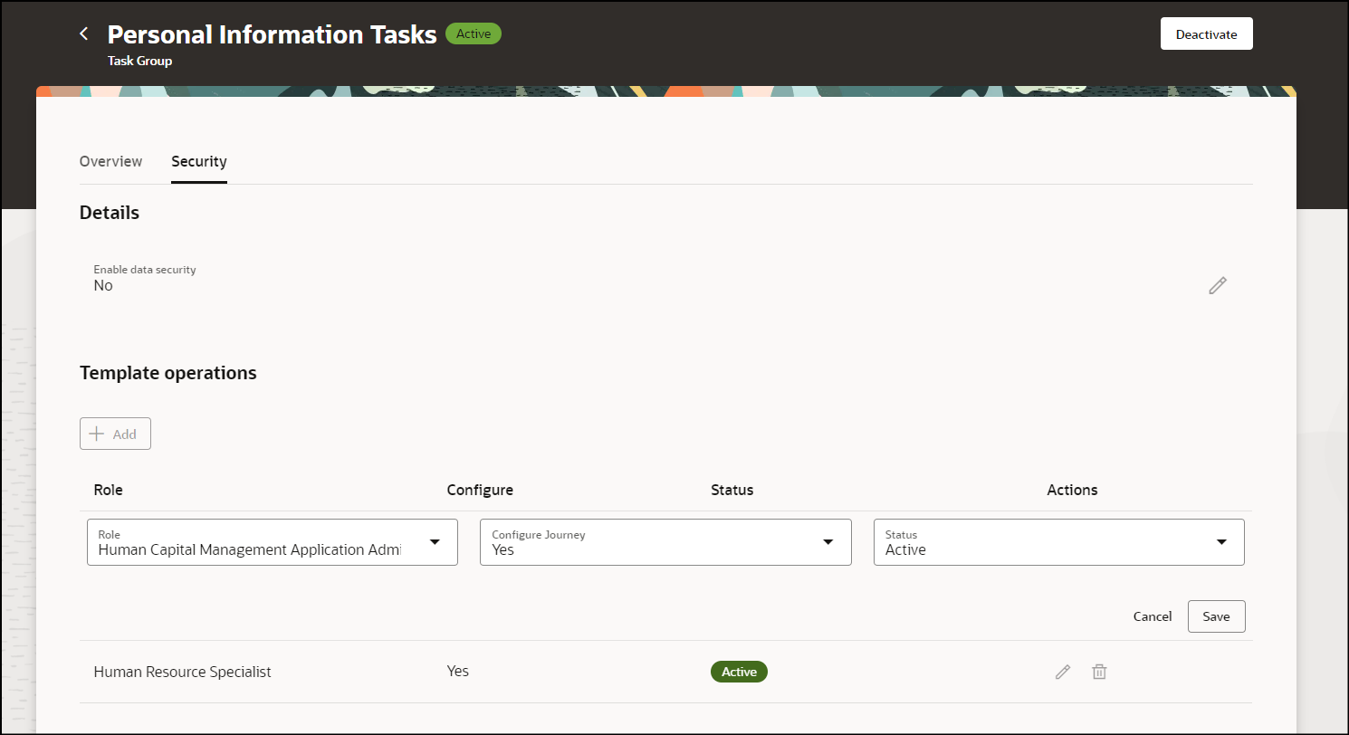The image size is (1349, 735).
Task: Click the Details heading
Action: 110,213
